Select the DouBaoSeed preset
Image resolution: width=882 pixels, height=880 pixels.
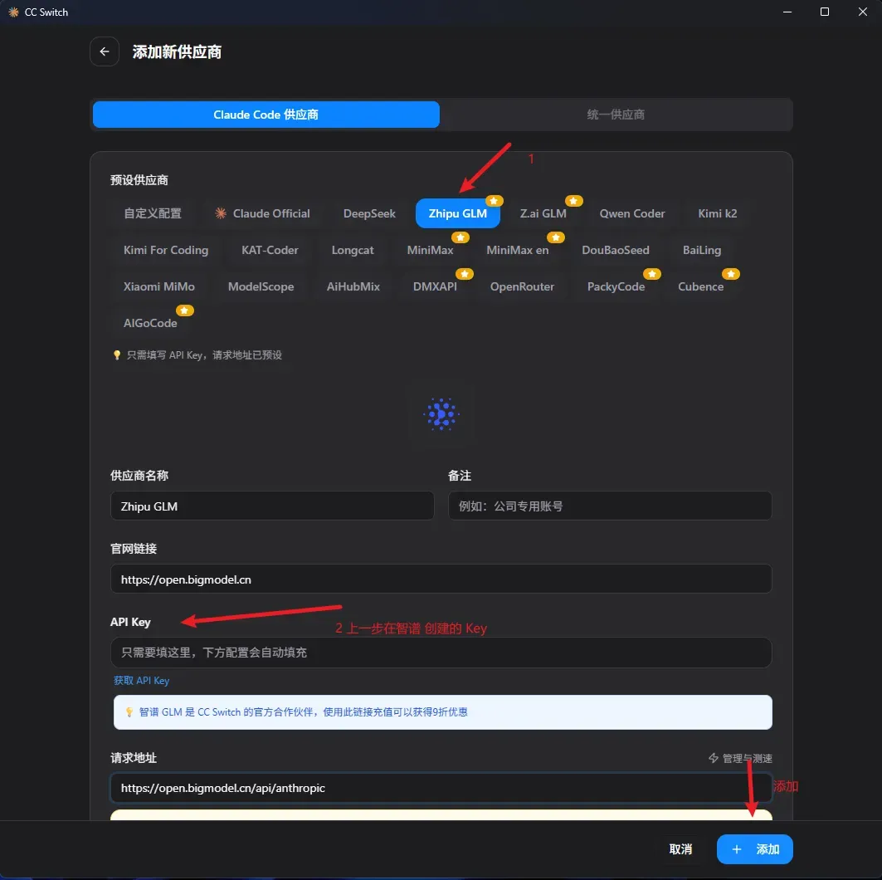tap(616, 251)
